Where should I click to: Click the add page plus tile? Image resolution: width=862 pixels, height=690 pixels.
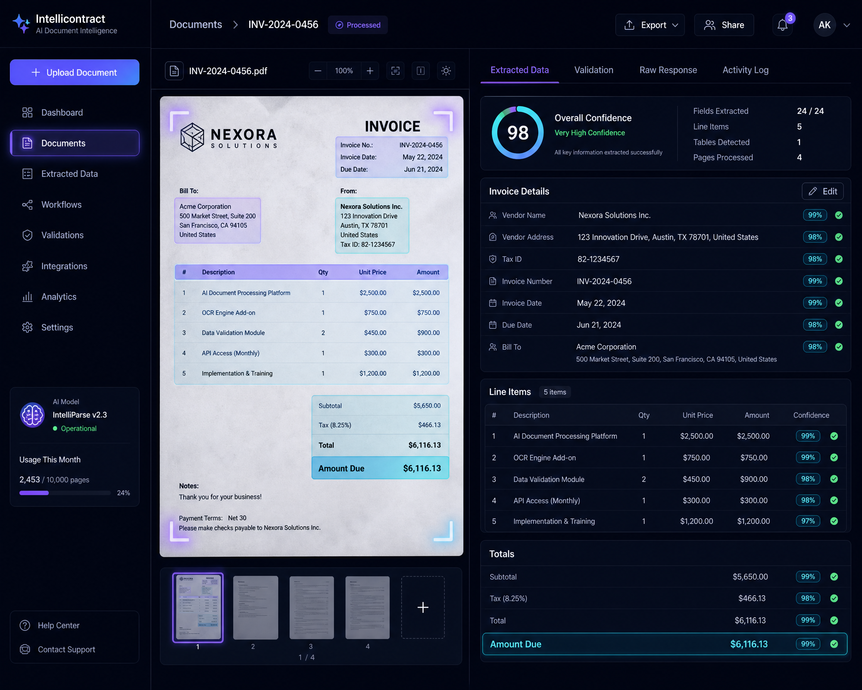tap(423, 608)
